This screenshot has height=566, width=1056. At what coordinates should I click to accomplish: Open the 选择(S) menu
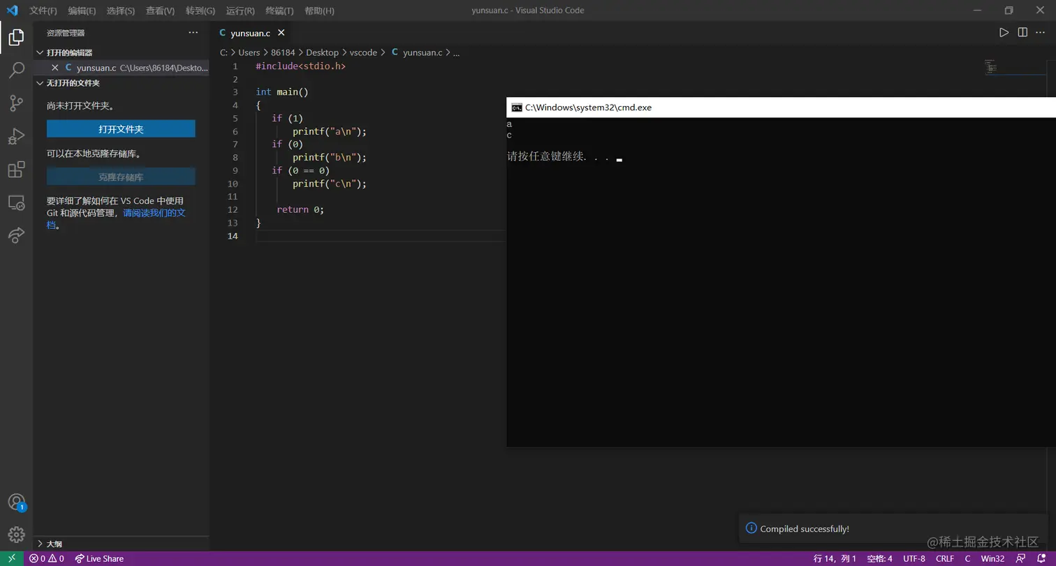tap(121, 10)
